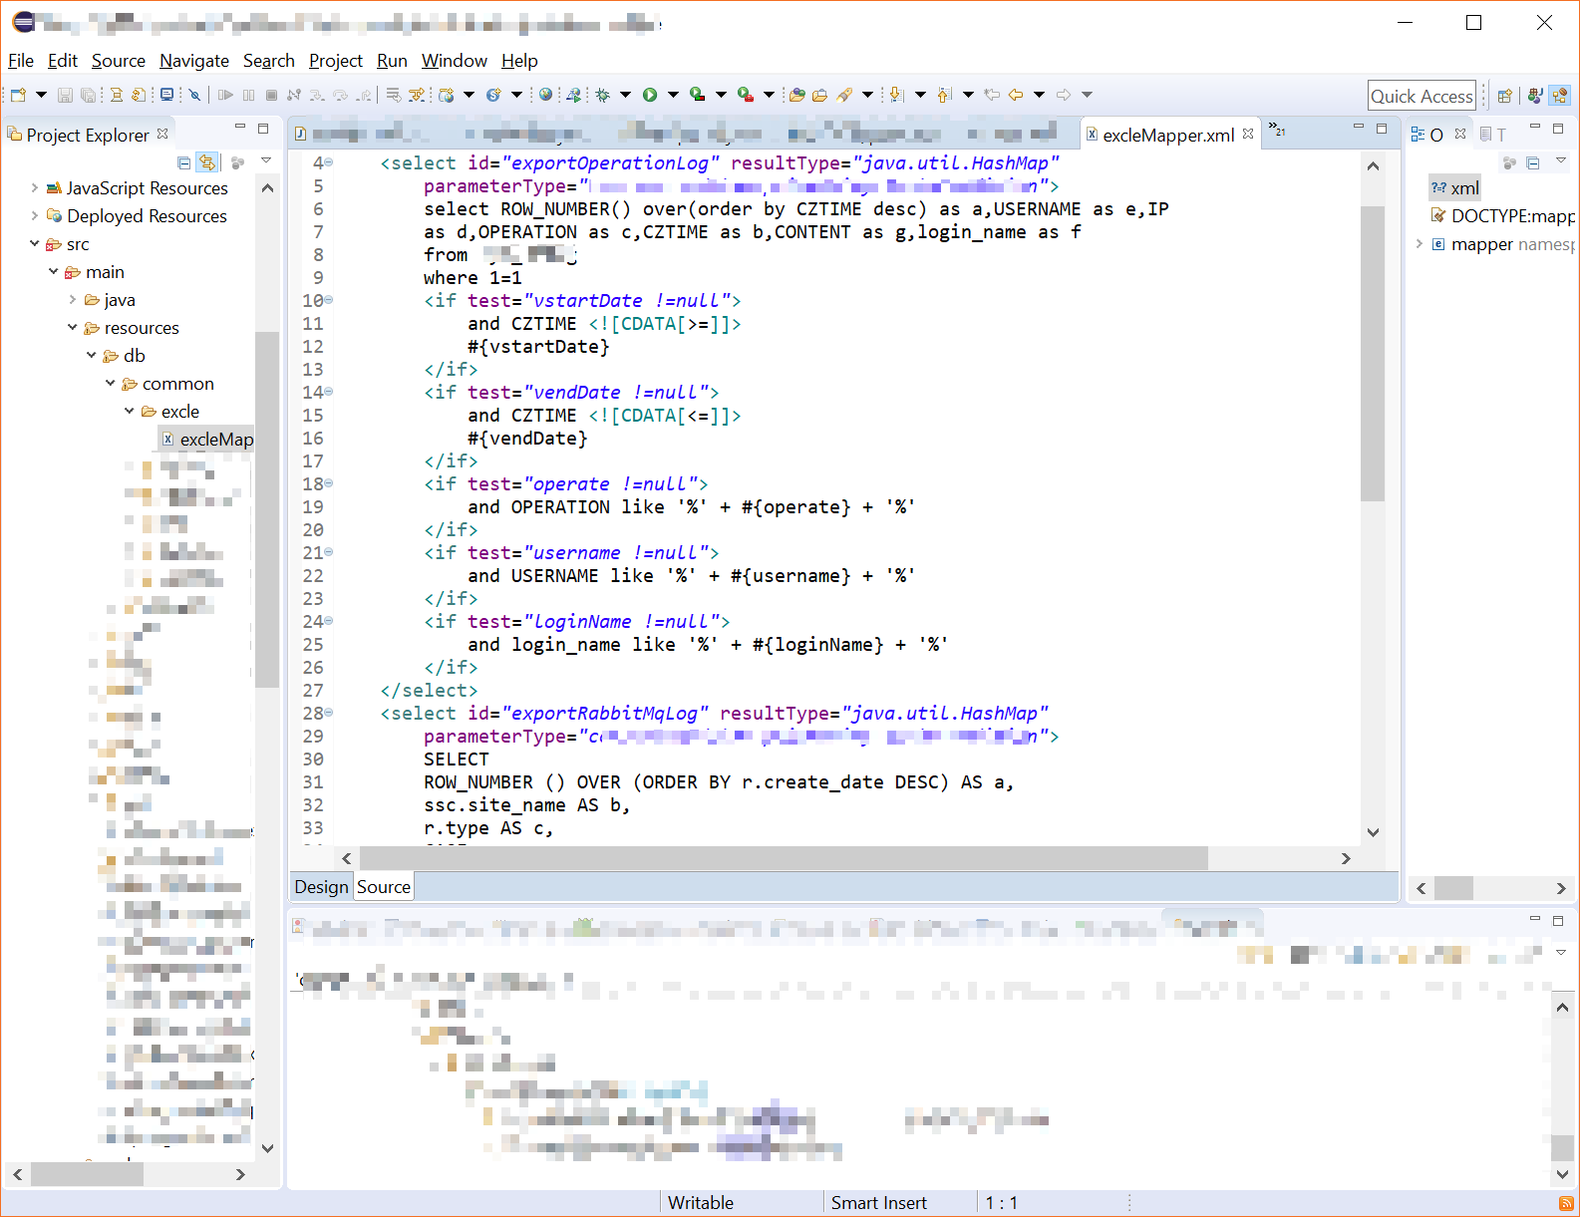The width and height of the screenshot is (1580, 1217).
Task: Collapse the fold marker on line 10
Action: [x=329, y=300]
